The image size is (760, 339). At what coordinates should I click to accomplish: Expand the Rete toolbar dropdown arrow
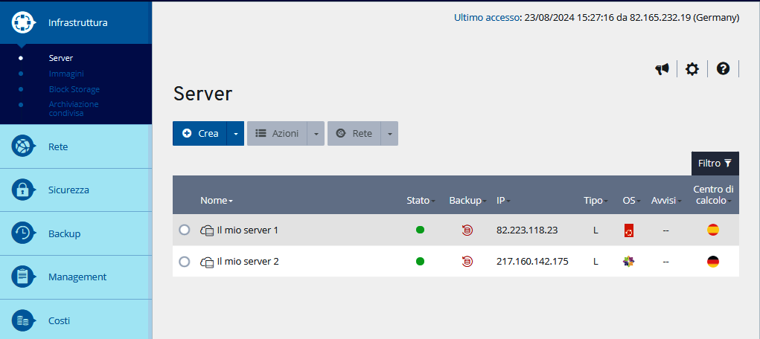tap(389, 134)
